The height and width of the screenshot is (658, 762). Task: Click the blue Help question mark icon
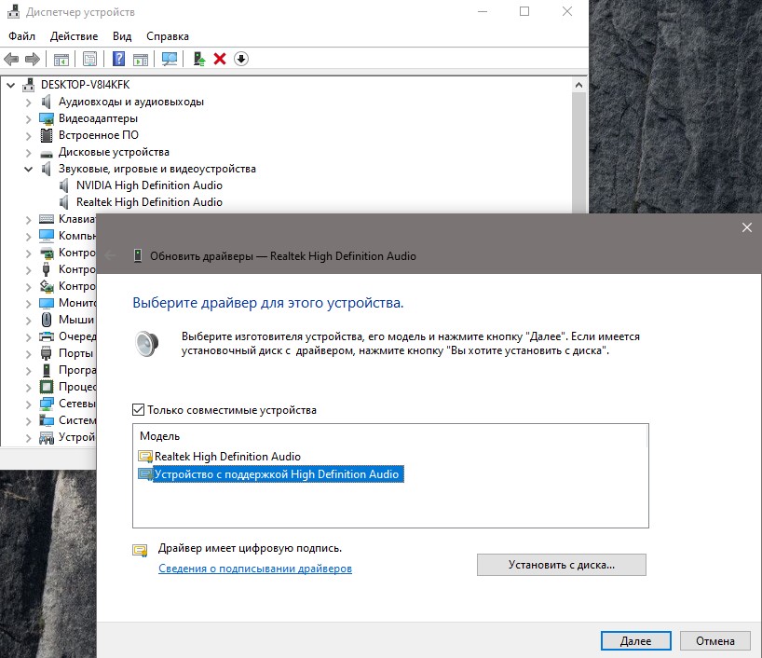(x=118, y=60)
